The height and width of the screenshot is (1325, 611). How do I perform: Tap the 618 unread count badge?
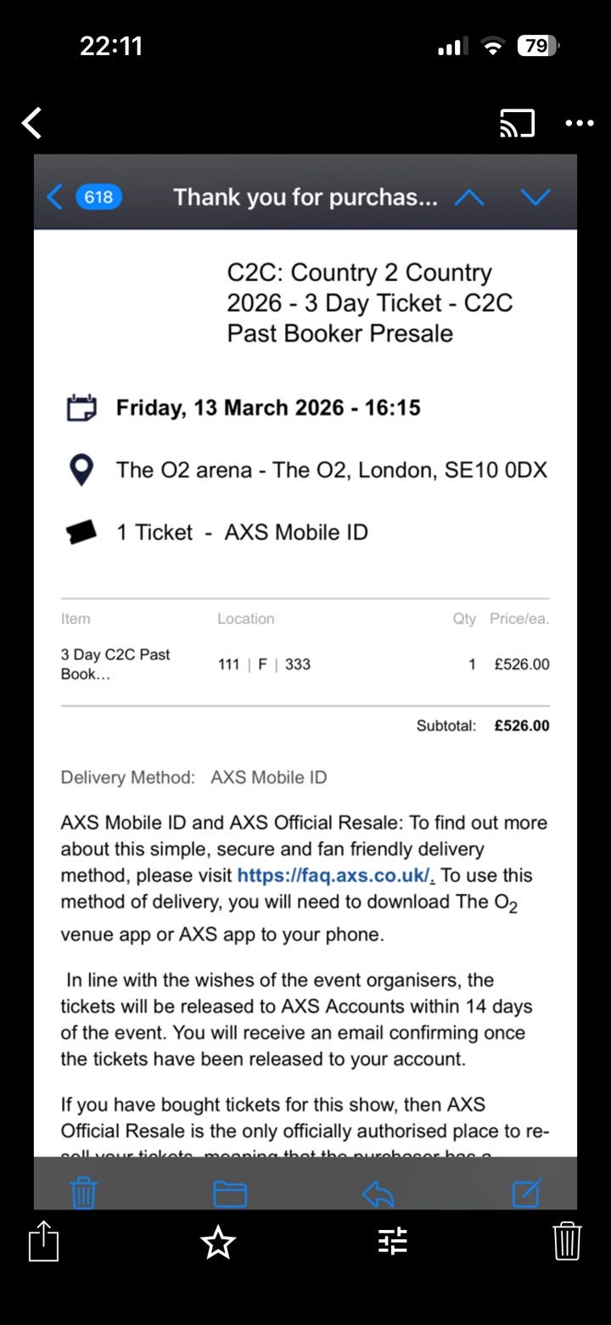coord(99,198)
